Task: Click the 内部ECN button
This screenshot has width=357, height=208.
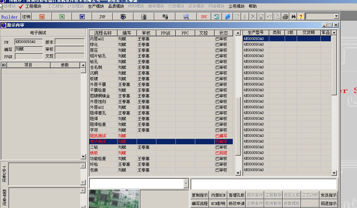Action: point(218,195)
